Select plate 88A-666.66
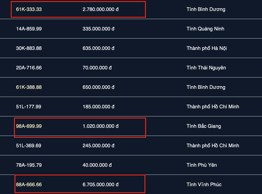The image size is (262, 194). [x=29, y=184]
